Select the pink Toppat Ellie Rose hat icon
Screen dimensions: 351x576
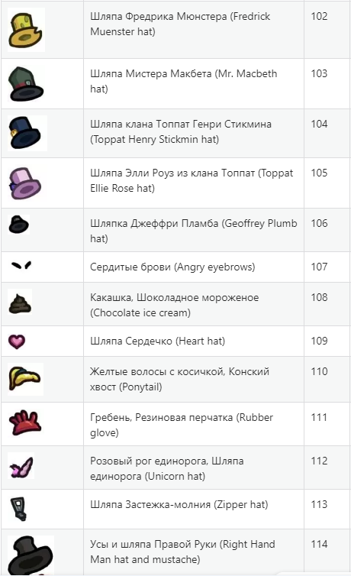(x=25, y=183)
